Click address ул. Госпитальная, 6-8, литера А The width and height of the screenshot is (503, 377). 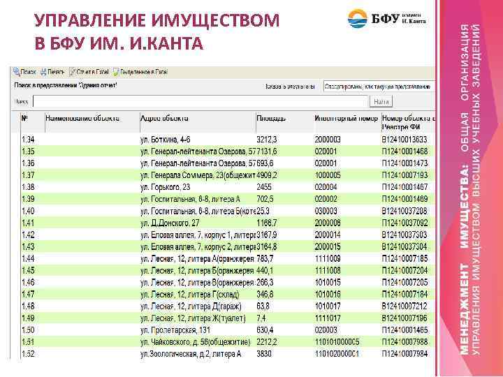click(190, 199)
